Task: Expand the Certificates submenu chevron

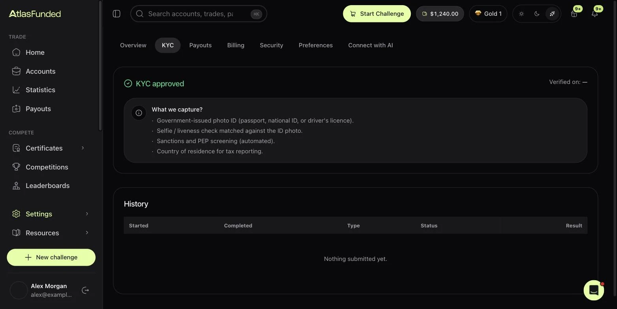Action: coord(83,148)
